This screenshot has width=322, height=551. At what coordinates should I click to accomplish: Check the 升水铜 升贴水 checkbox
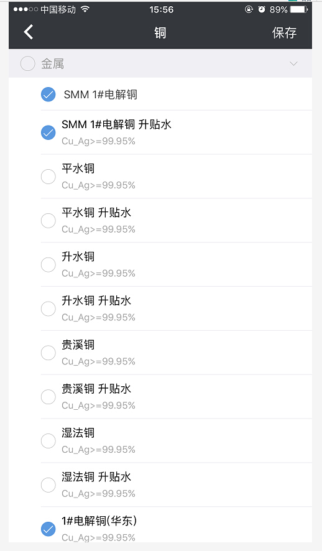click(x=48, y=308)
